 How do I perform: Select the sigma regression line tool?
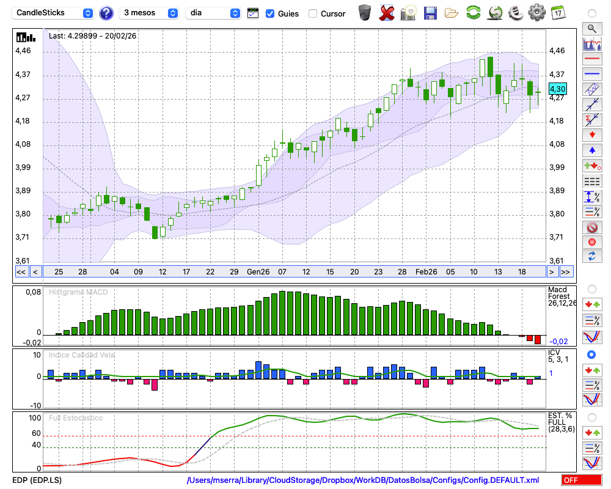[592, 120]
